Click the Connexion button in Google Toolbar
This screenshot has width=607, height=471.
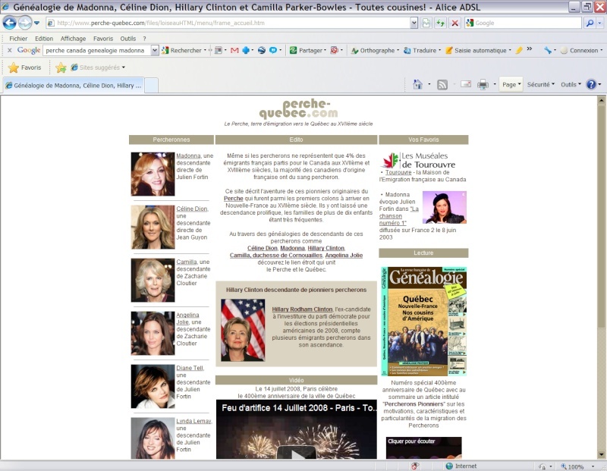click(x=580, y=50)
